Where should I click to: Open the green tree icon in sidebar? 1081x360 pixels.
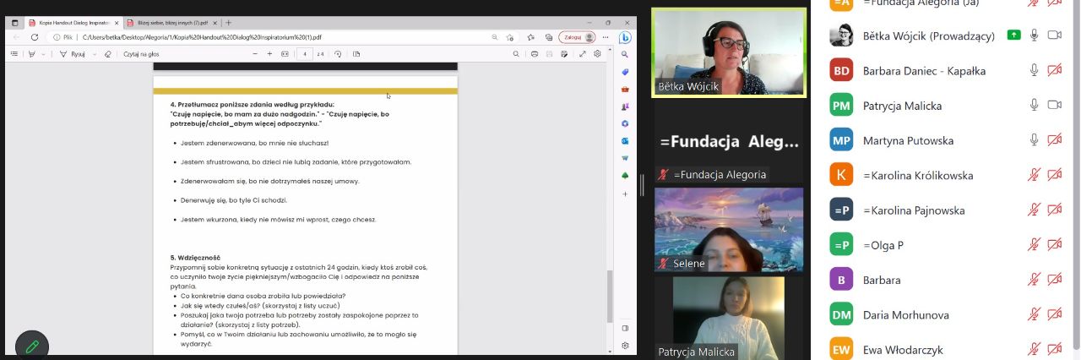pyautogui.click(x=625, y=175)
